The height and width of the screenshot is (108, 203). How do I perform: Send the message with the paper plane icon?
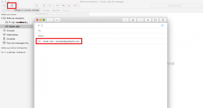[x=50, y=20]
